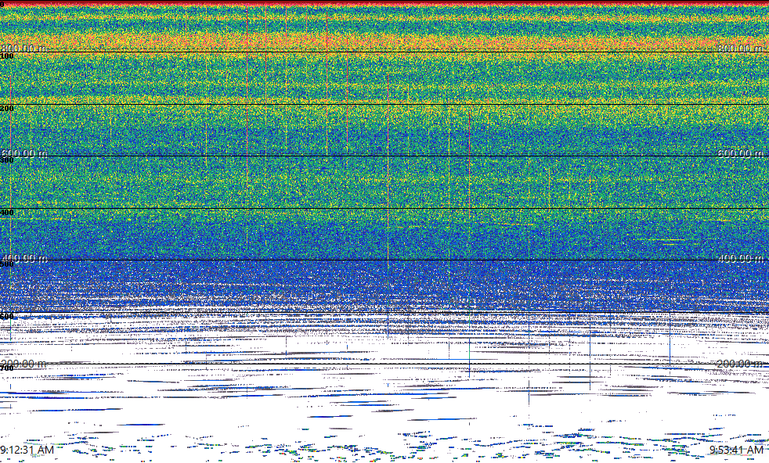Select the bold 600 depth scale label
Image resolution: width=769 pixels, height=463 pixels.
point(7,317)
